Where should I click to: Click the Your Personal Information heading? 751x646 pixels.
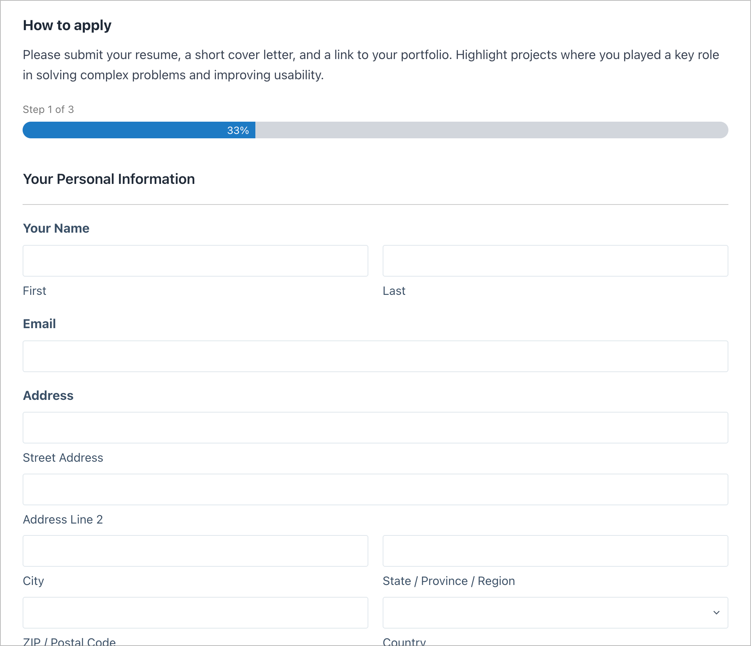pyautogui.click(x=109, y=179)
